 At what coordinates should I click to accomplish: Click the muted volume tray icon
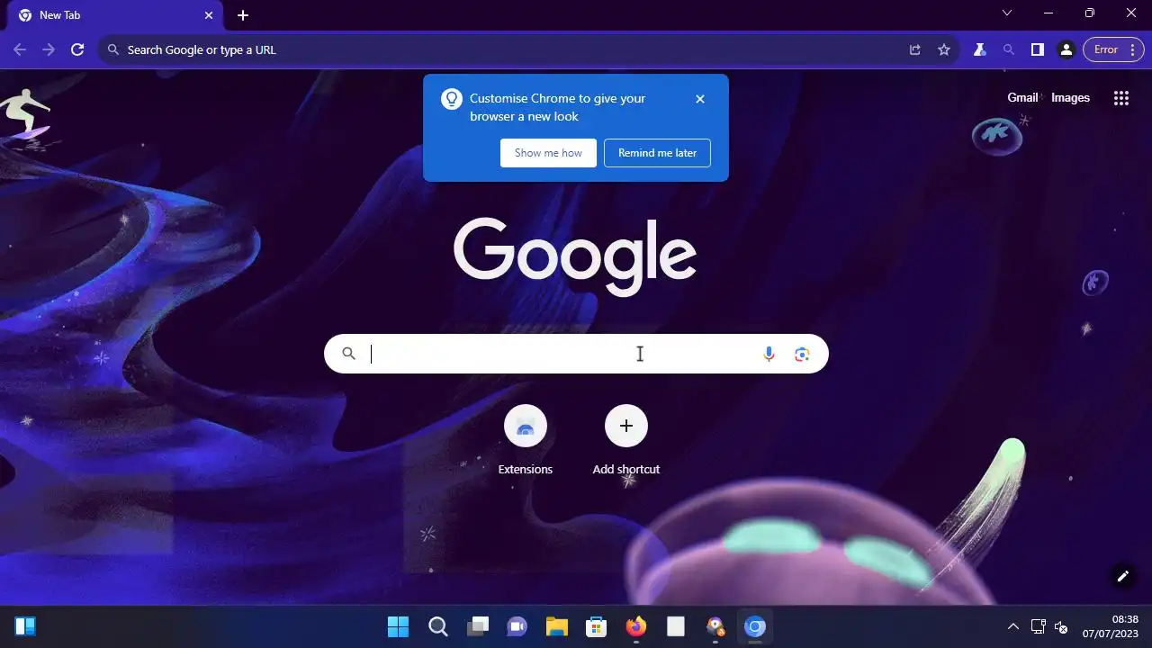(1061, 626)
